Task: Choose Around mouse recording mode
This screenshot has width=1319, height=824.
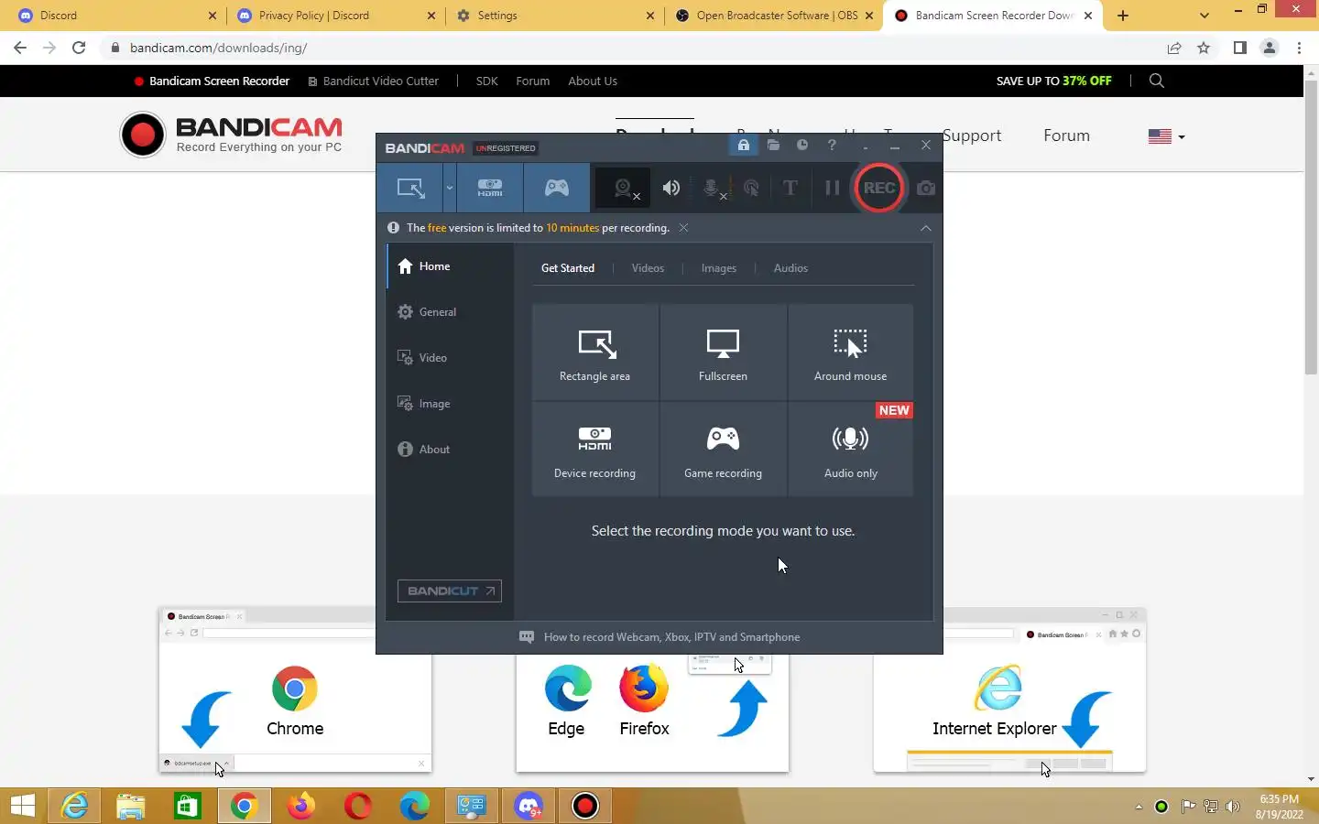Action: [x=851, y=352]
